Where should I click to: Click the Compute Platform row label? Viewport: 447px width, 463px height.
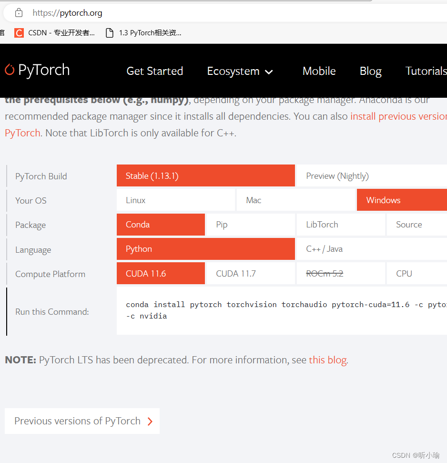pyautogui.click(x=50, y=274)
